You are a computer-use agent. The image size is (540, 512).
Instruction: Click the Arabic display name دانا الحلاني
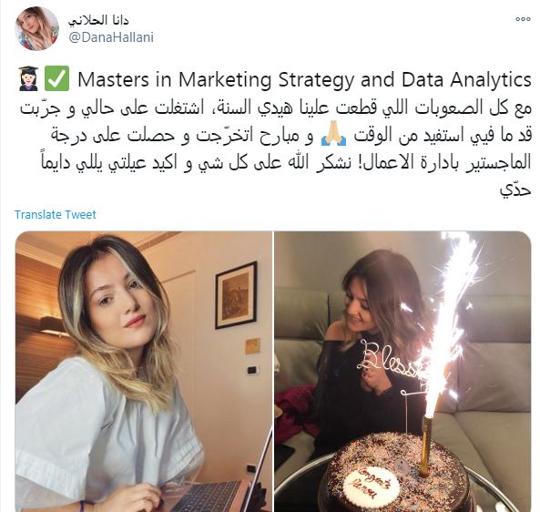tap(98, 20)
